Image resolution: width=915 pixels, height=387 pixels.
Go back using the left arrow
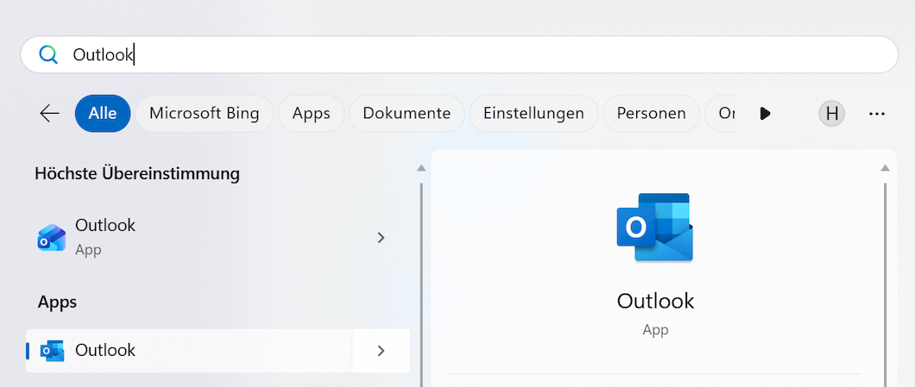(49, 114)
